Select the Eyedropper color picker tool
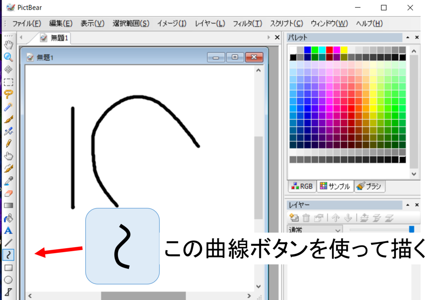The height and width of the screenshot is (300, 440). click(8, 181)
